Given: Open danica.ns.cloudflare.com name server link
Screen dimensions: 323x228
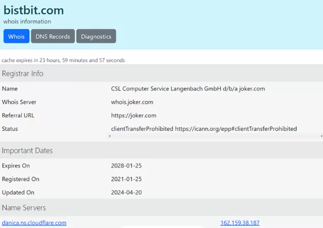Looking at the screenshot, I should click(x=34, y=223).
